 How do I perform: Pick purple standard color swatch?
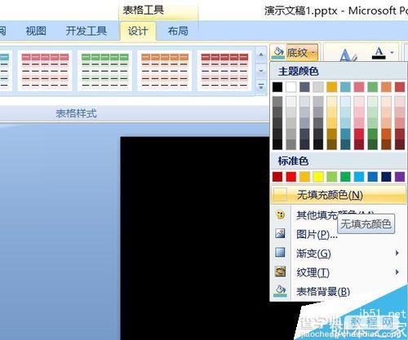(x=400, y=177)
